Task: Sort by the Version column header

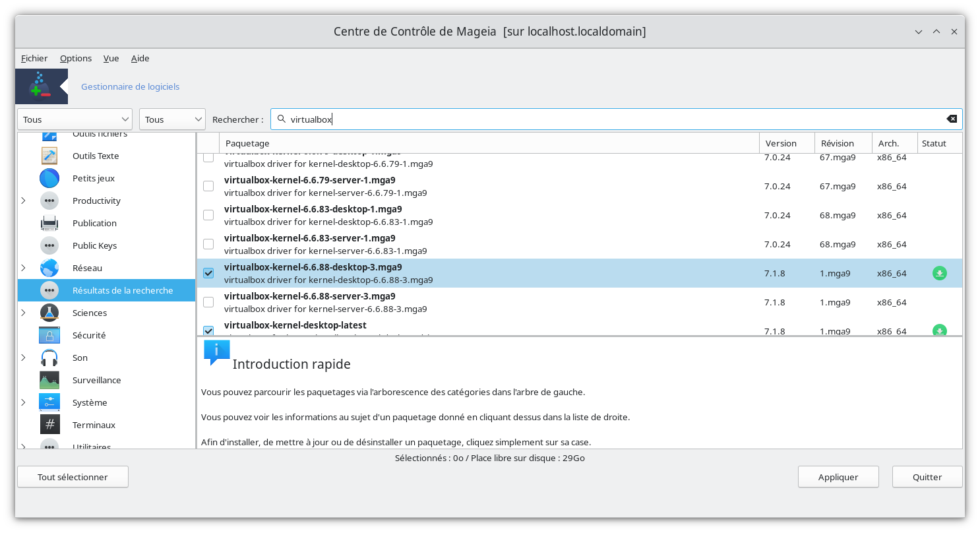Action: 787,143
